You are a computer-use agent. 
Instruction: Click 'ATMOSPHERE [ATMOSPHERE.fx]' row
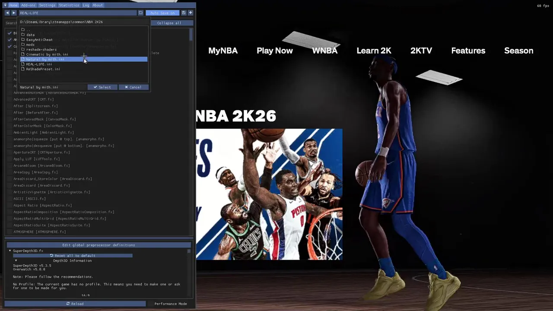[x=39, y=232]
